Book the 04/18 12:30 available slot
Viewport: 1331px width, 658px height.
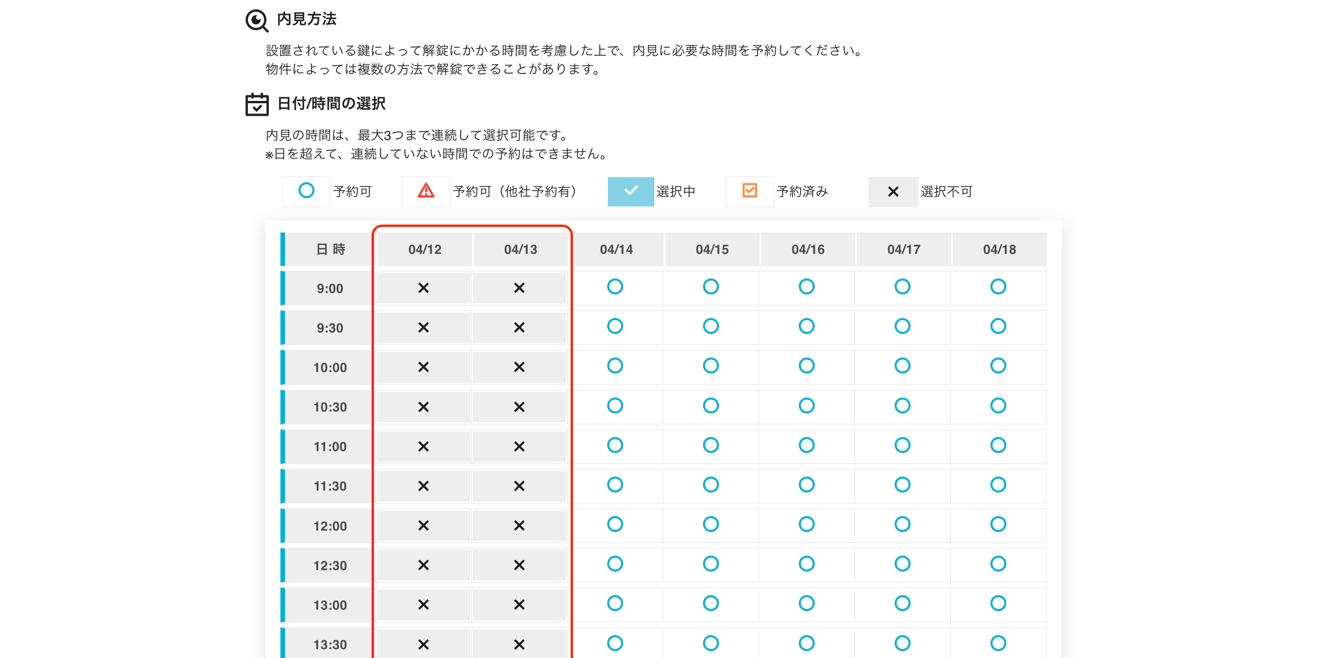pyautogui.click(x=998, y=564)
